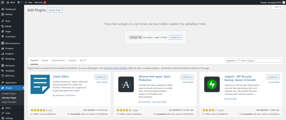
Task: Open the Keyword search type dropdown
Action: [232, 61]
